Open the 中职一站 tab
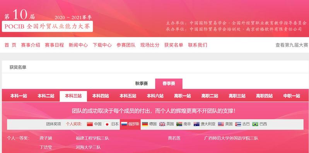The width and height of the screenshot is (309, 153). pyautogui.click(x=292, y=96)
